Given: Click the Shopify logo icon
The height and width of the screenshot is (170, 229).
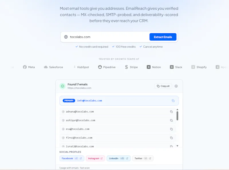Looking at the screenshot, I should (x=193, y=67).
